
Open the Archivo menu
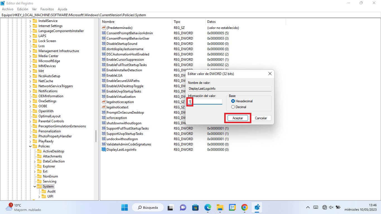[x=8, y=9]
